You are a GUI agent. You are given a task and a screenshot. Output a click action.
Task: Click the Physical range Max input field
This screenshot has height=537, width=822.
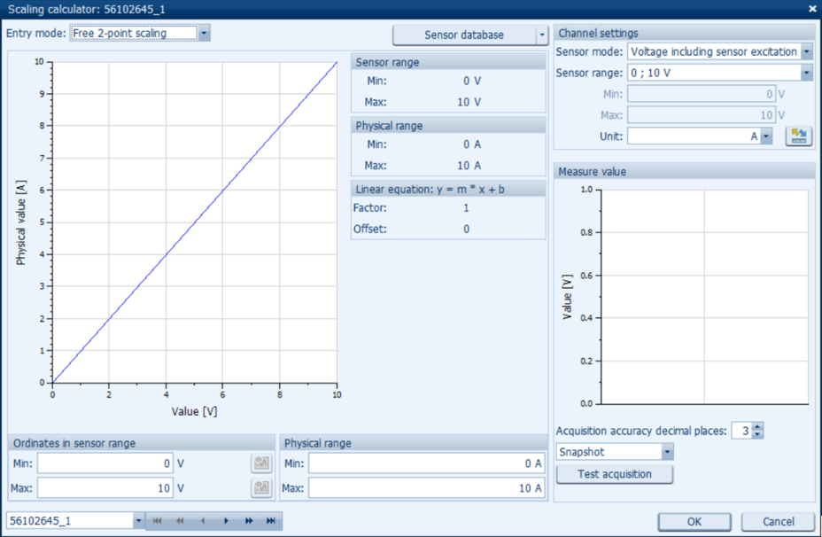tap(425, 488)
